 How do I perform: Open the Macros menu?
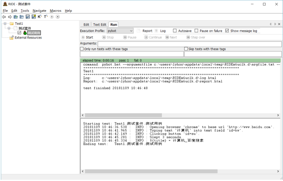tap(55, 11)
